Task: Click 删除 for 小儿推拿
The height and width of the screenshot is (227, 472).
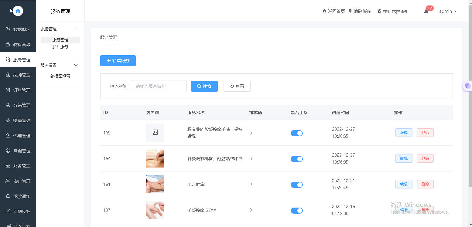Action: tap(425, 184)
